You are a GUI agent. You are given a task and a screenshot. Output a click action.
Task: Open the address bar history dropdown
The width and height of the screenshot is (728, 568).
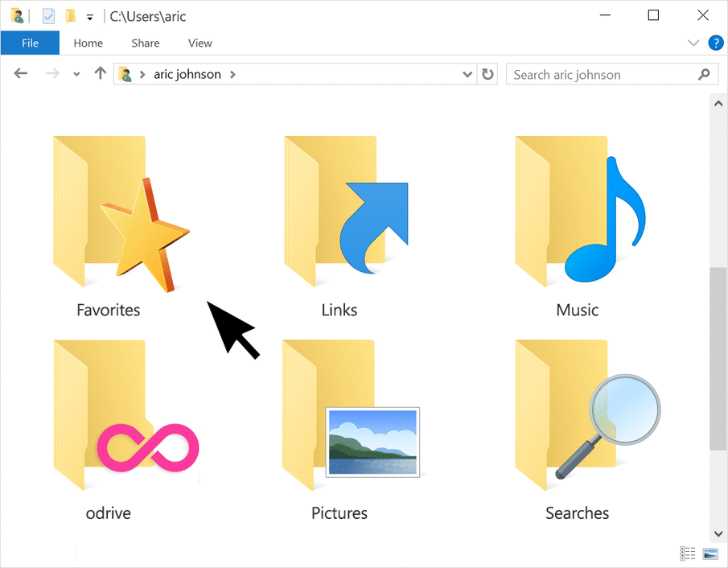click(x=467, y=74)
